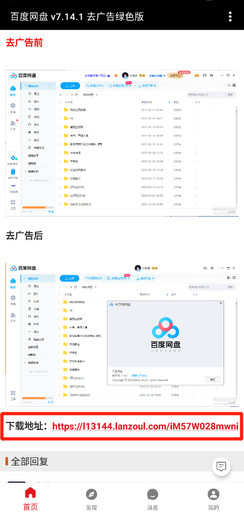Open the floating comment reply button
Viewport: 244px width, 516px height.
coord(221,467)
